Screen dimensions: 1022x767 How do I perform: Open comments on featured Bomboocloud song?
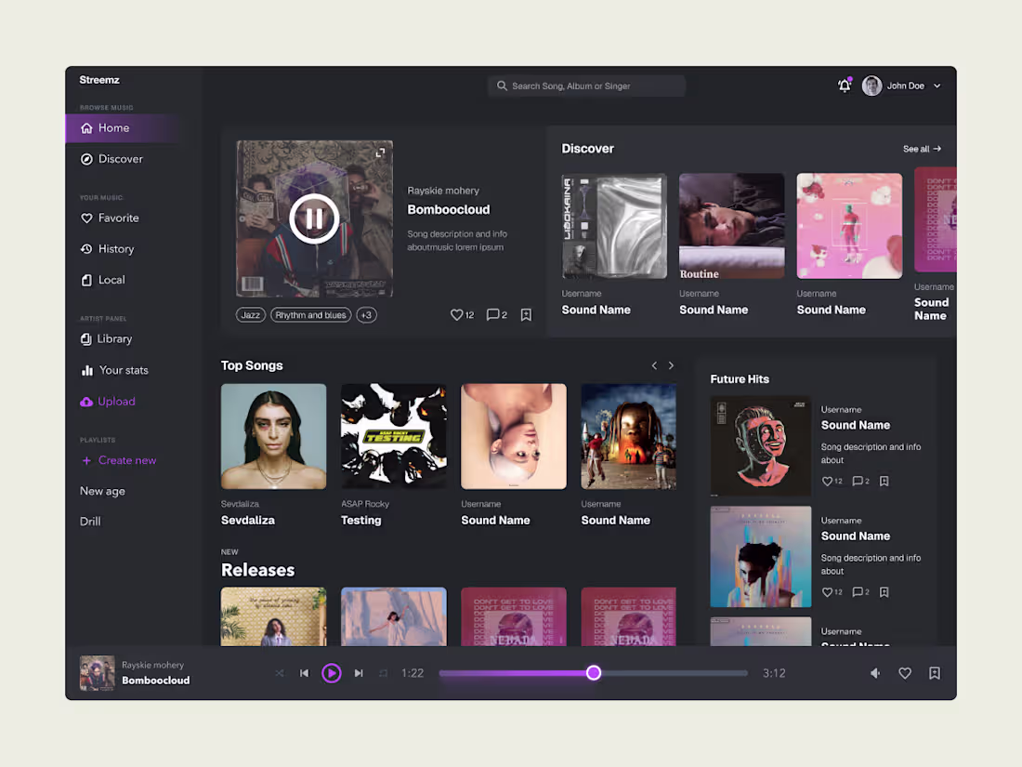click(492, 315)
